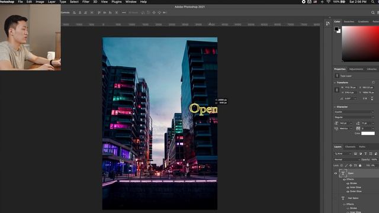
Task: Toggle the link width and height icon
Action: pyautogui.click(x=337, y=90)
